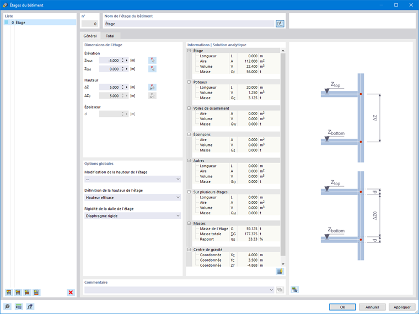Image resolution: width=419 pixels, height=314 pixels.
Task: Collapse the Autres group
Action: (x=189, y=160)
